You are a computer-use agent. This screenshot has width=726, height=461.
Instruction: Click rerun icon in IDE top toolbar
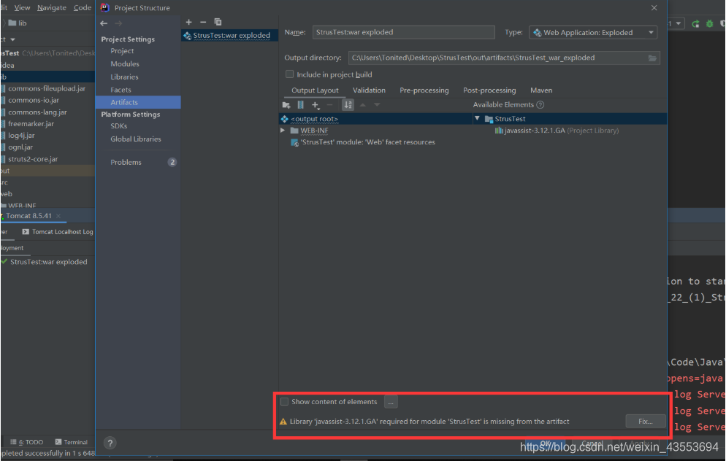click(x=695, y=23)
